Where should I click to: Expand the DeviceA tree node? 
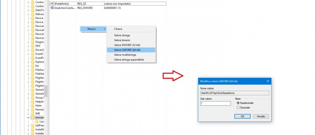28,26
